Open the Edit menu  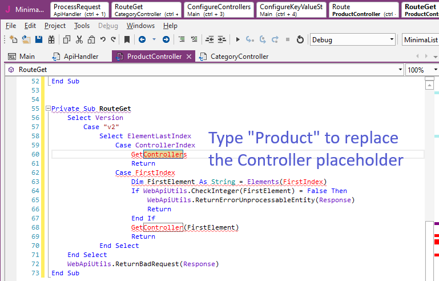click(30, 26)
